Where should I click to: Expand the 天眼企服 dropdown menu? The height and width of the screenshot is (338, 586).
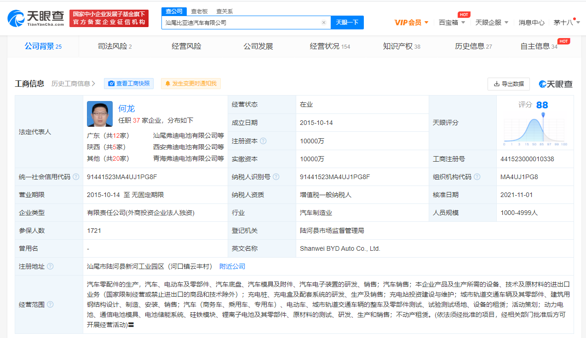pos(492,23)
